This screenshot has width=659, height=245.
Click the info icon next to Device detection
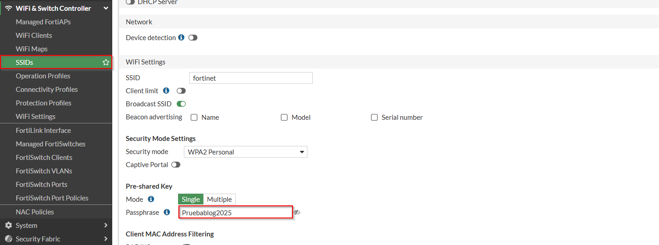pyautogui.click(x=181, y=37)
